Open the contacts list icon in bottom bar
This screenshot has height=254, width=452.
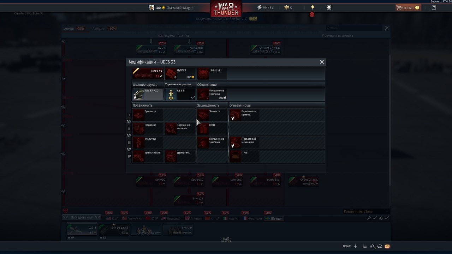point(364,246)
